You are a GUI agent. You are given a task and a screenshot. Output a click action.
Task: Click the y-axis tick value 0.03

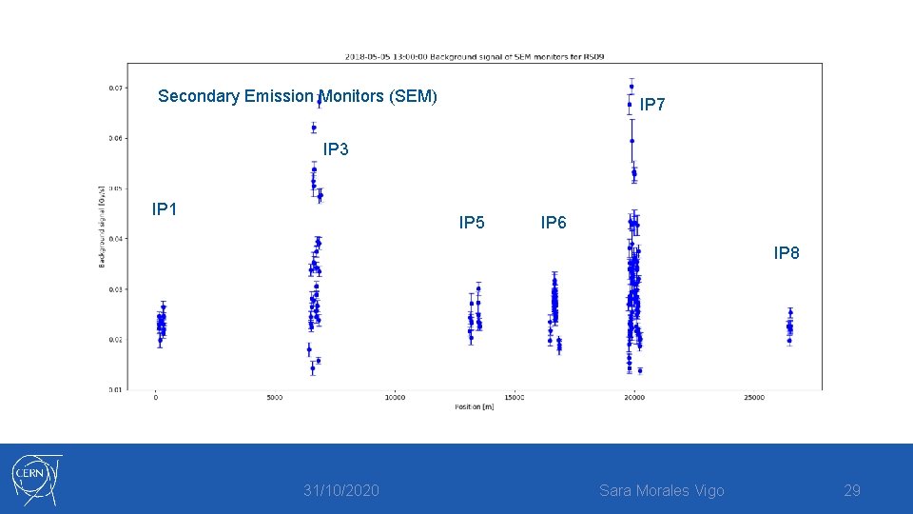(x=115, y=289)
